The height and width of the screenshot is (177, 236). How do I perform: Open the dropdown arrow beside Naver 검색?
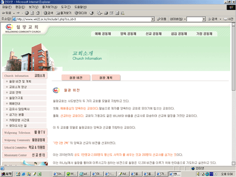point(220,19)
